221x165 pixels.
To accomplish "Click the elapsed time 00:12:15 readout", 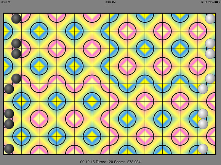I will (x=87, y=162).
